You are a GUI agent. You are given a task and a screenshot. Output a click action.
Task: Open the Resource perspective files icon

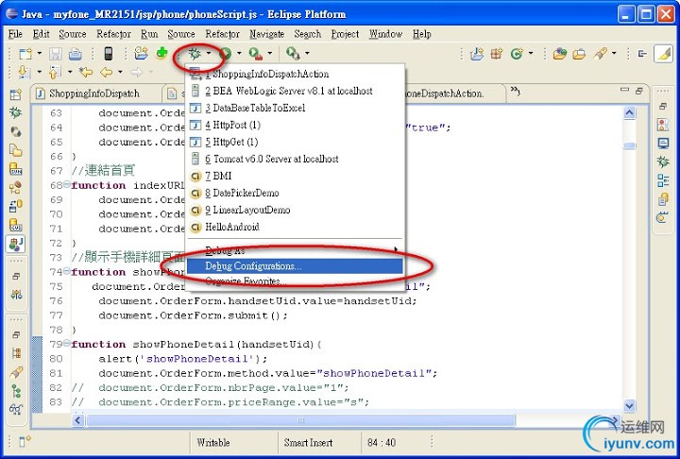(x=16, y=149)
